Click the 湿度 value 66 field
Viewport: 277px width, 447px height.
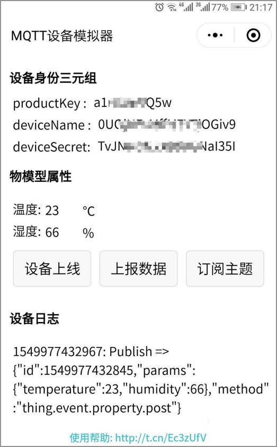click(52, 232)
